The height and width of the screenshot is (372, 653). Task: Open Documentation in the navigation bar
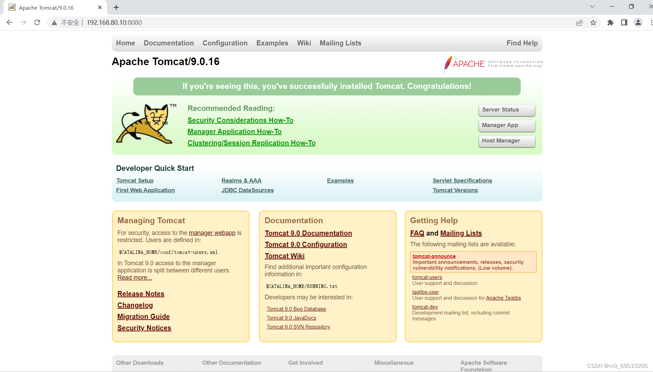[169, 43]
